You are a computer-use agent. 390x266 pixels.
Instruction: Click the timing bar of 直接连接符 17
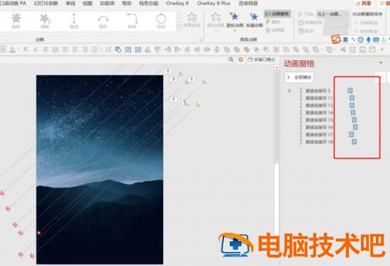click(351, 134)
